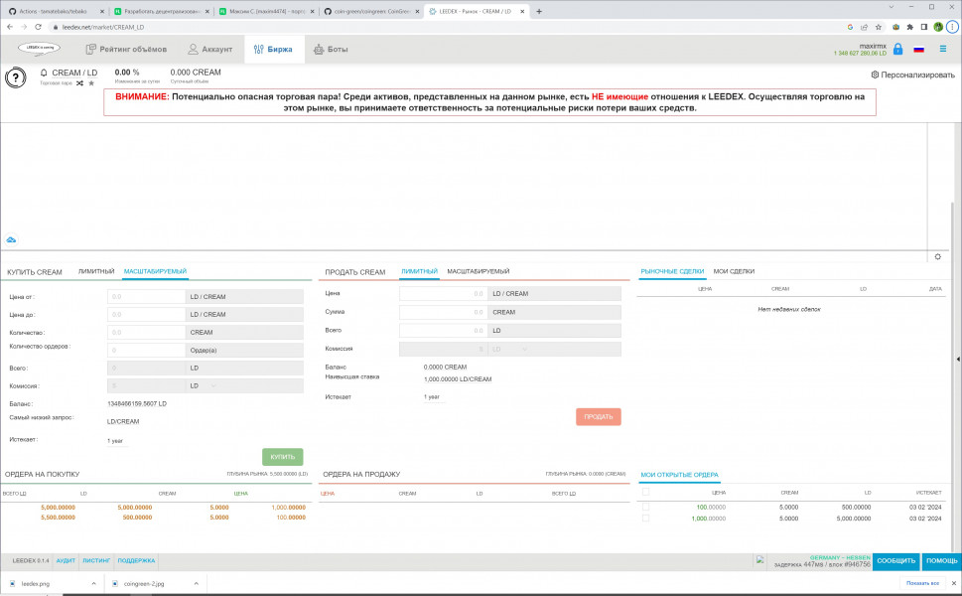Click the sell panel 'Цена' input field

click(443, 293)
